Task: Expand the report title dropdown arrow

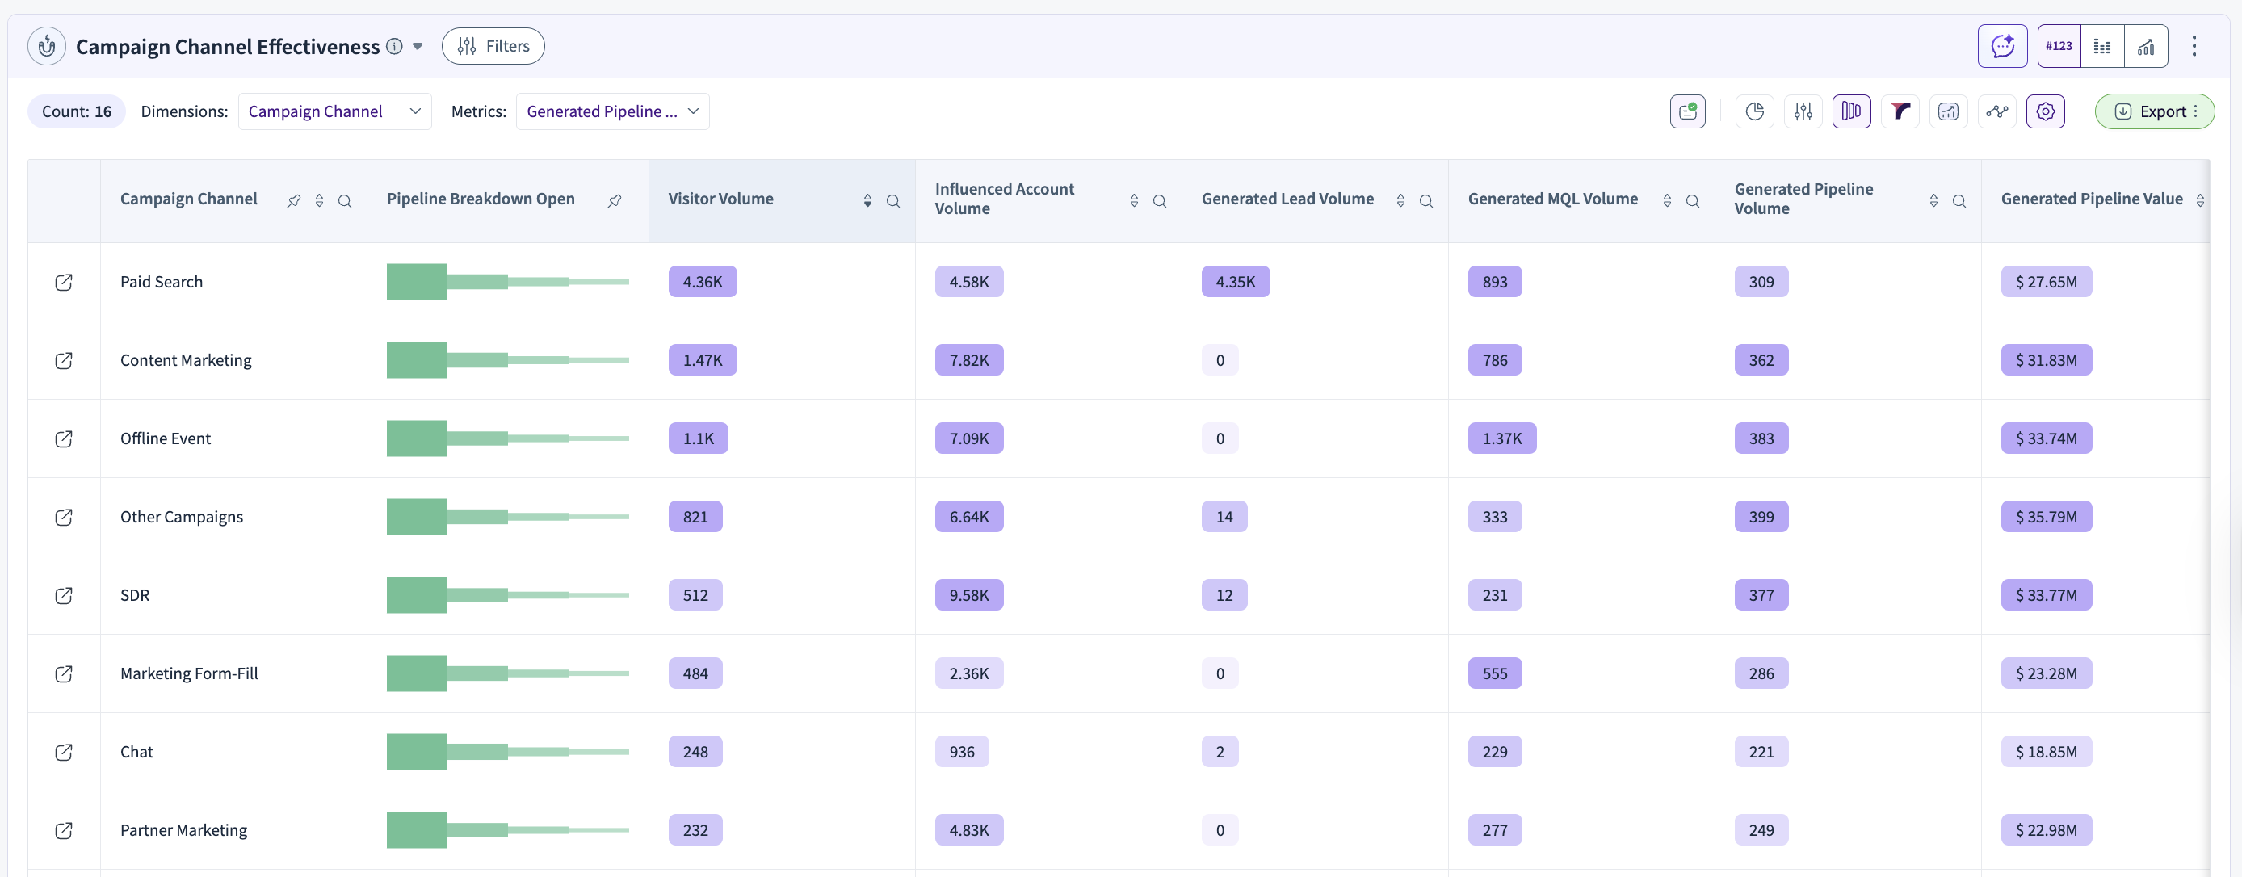Action: click(x=418, y=46)
